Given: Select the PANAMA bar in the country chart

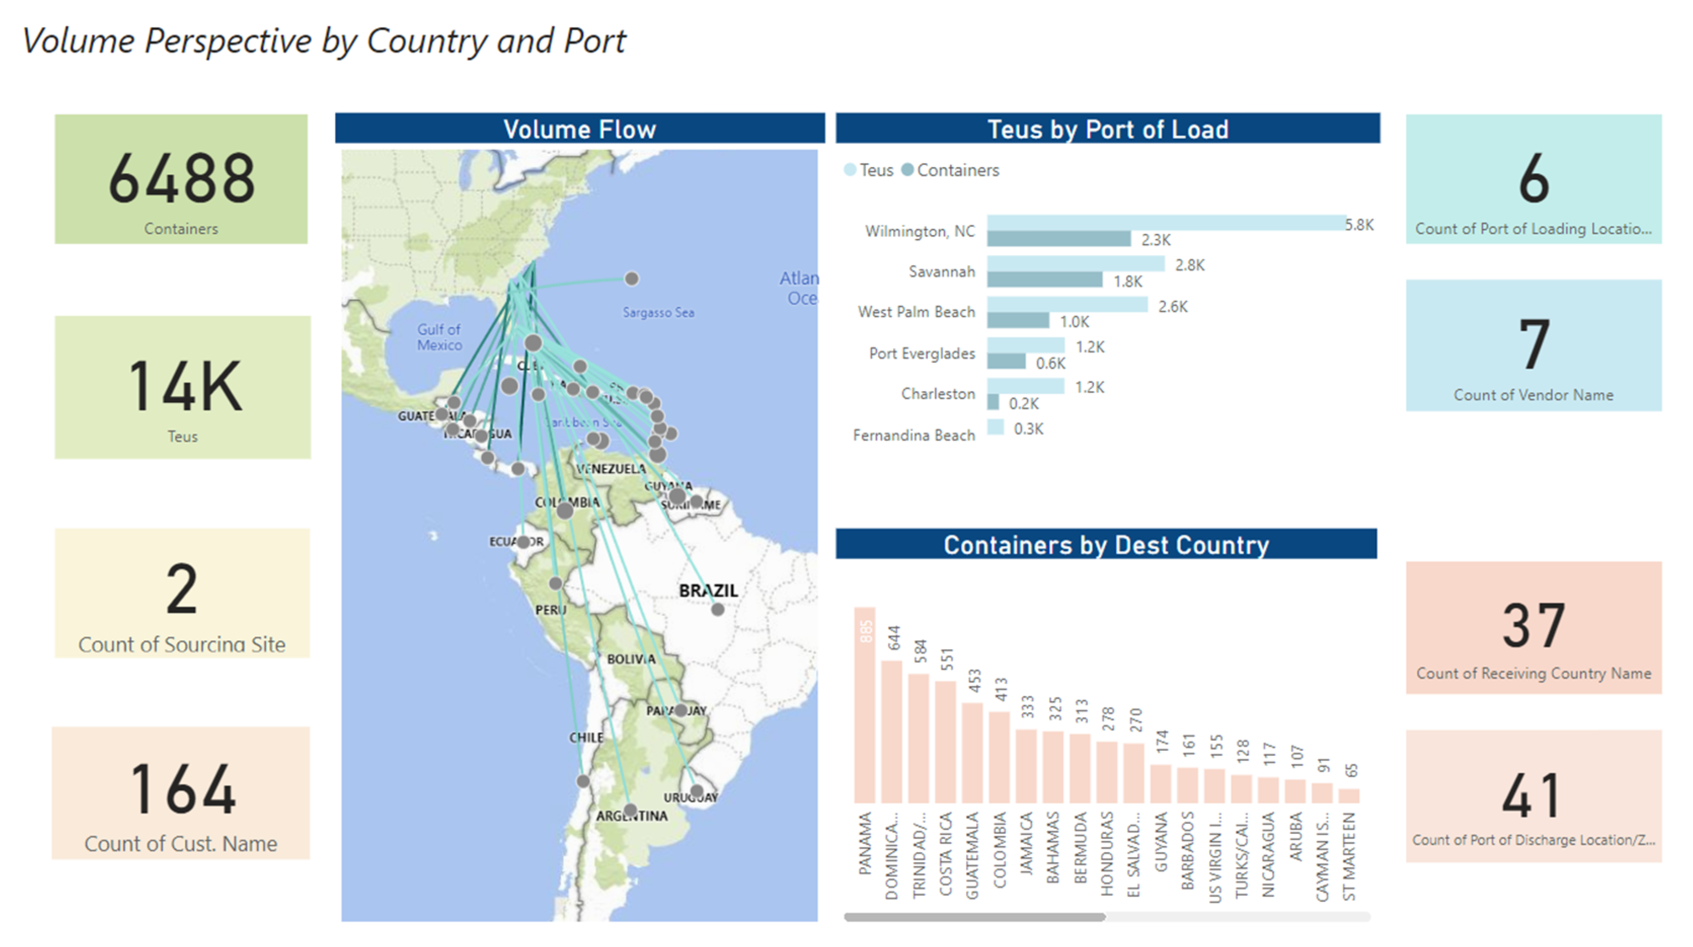Looking at the screenshot, I should tap(864, 704).
